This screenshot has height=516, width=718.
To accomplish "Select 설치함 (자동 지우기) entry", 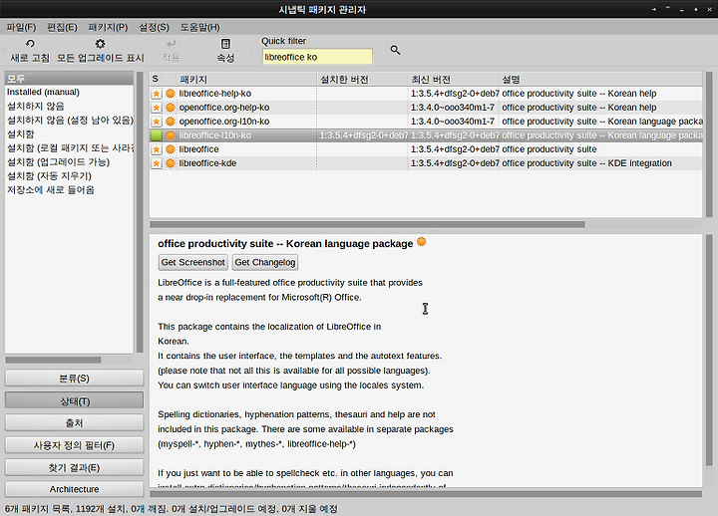I will point(69,176).
